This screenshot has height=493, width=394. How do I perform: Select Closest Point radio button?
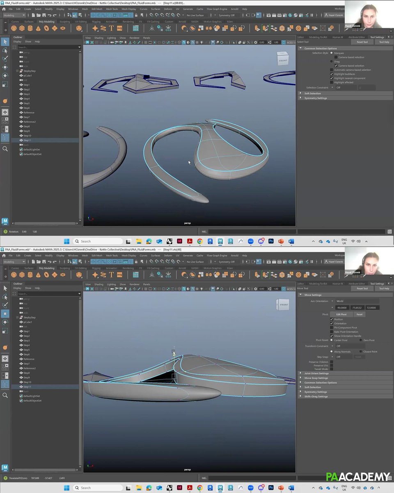pyautogui.click(x=361, y=351)
